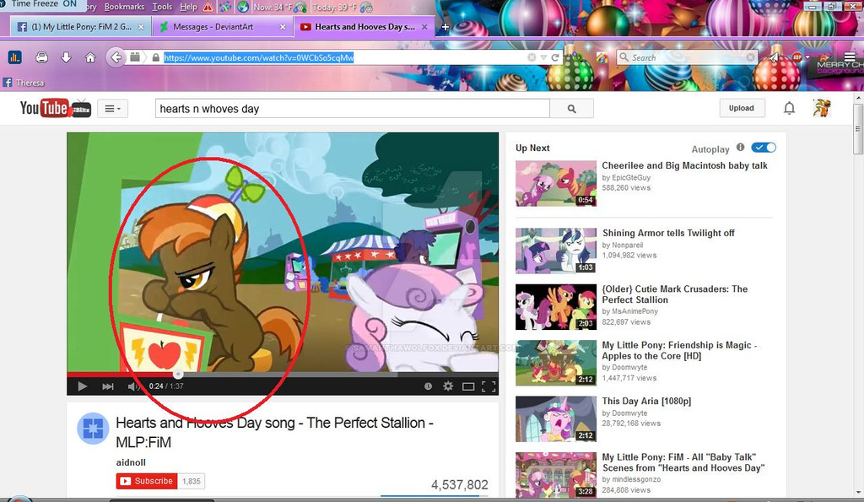The width and height of the screenshot is (864, 502).
Task: Open the Downloads arrow icon
Action: [66, 57]
